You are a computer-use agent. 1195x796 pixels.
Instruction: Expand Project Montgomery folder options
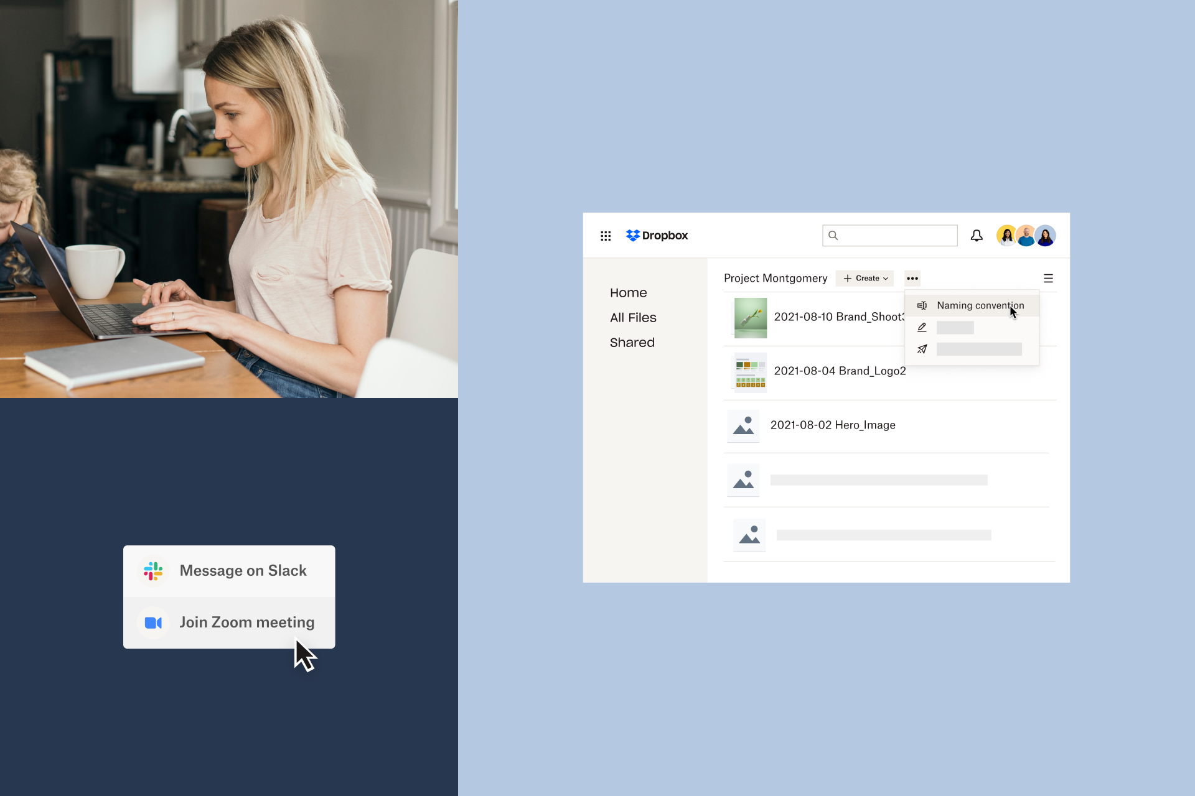coord(914,278)
